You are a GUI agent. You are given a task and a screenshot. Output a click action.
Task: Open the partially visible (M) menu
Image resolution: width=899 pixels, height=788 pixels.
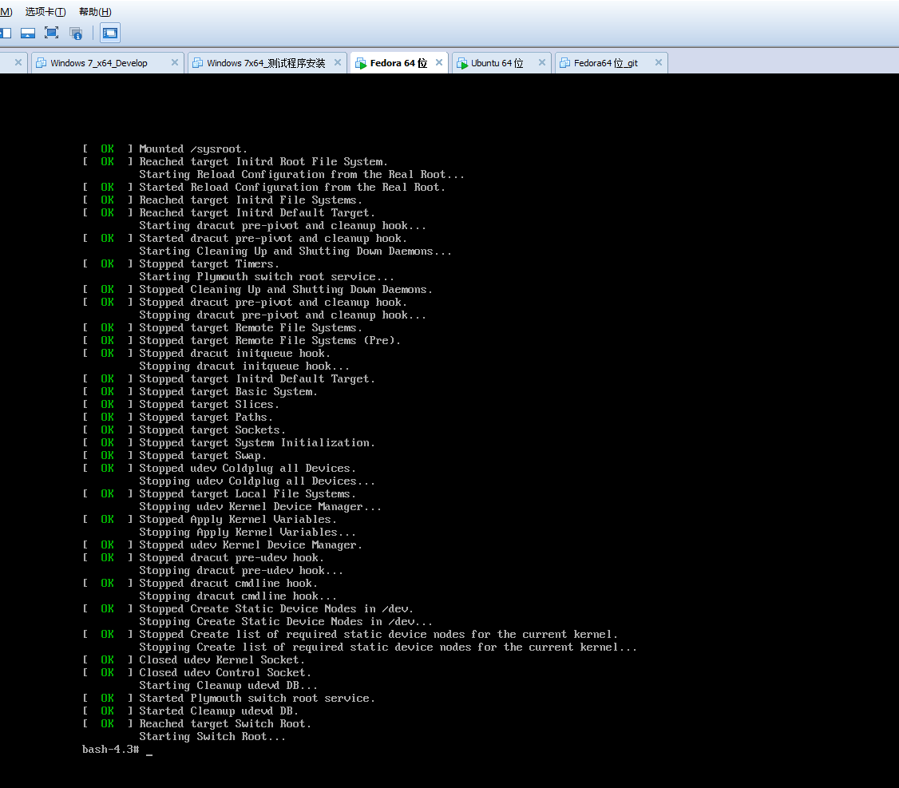click(6, 12)
